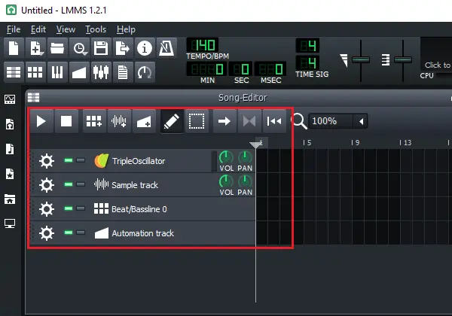Mute the Beat/Bassline 0 track
The image size is (452, 316).
click(69, 208)
